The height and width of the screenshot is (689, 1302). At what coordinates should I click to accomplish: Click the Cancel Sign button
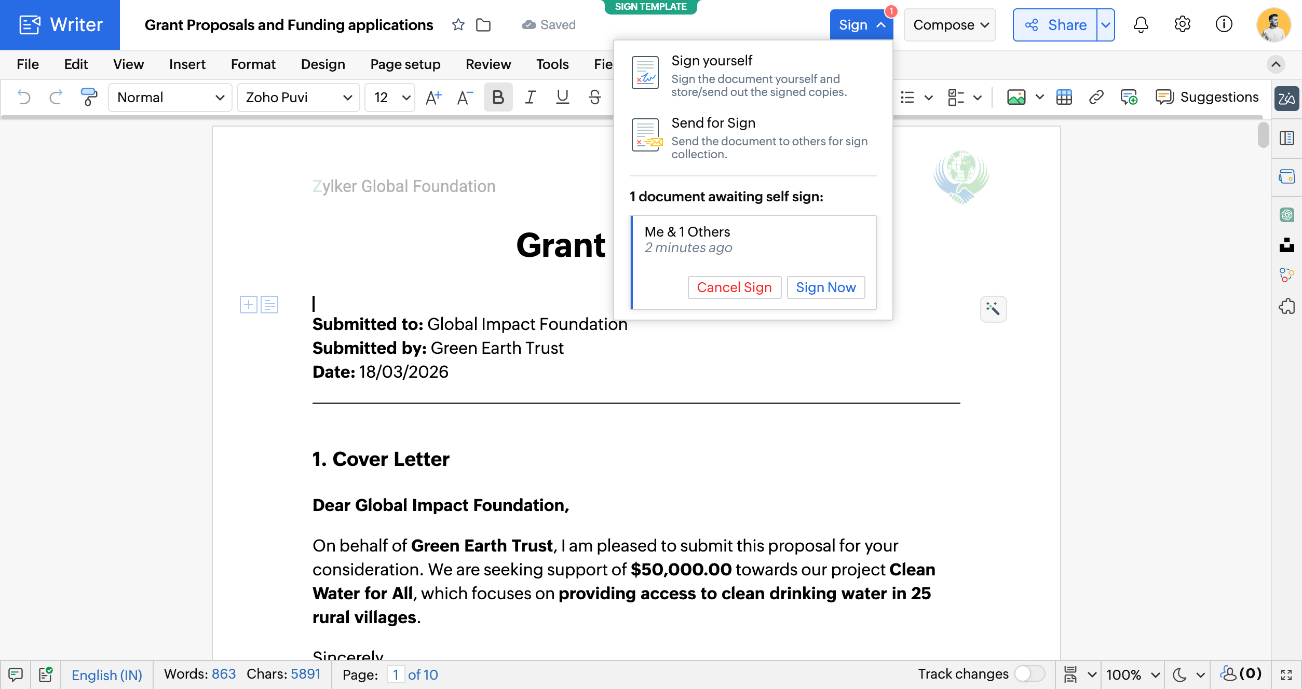734,287
